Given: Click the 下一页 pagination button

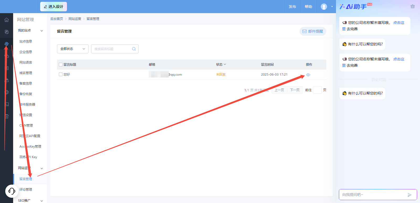Looking at the screenshot, I should tap(295, 90).
